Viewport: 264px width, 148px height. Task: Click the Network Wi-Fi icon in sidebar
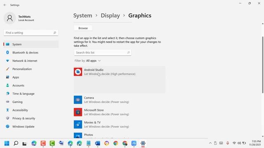click(x=7, y=61)
